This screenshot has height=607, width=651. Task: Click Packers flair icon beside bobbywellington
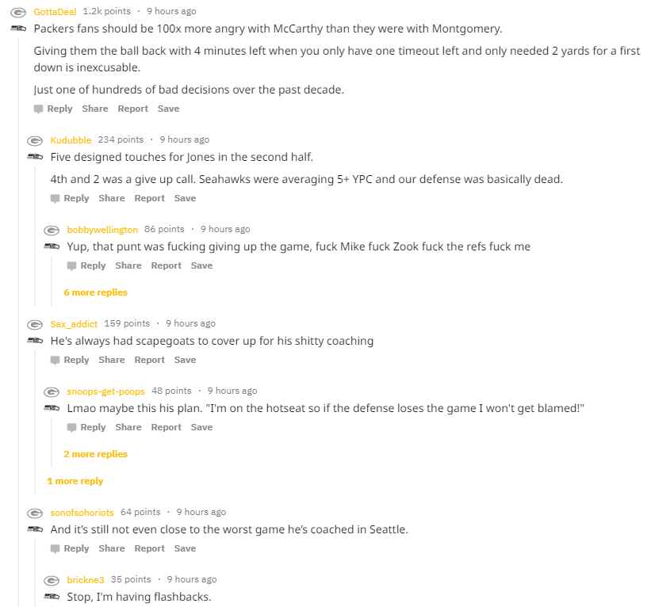click(x=52, y=230)
